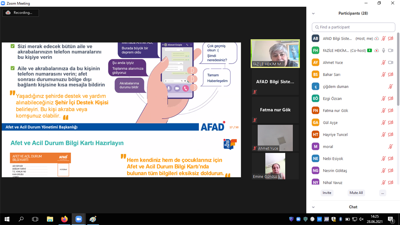Open Windows taskbar search
The image size is (400, 225).
tap(21, 219)
